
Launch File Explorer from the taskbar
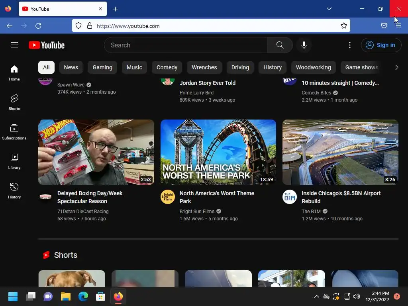click(66, 296)
